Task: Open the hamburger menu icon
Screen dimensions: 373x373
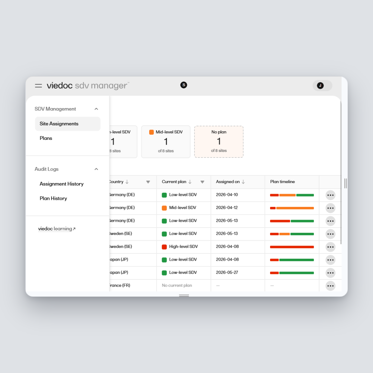Action: [x=38, y=86]
